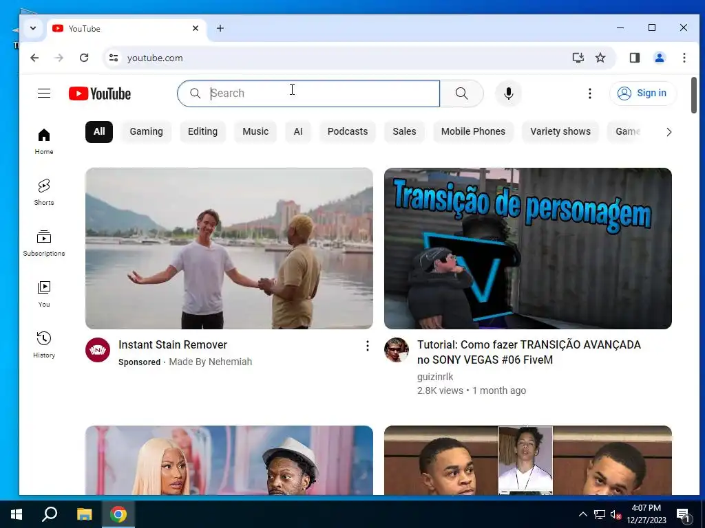This screenshot has height=528, width=705.
Task: Open options for Instant Stain Remover ad
Action: (368, 346)
